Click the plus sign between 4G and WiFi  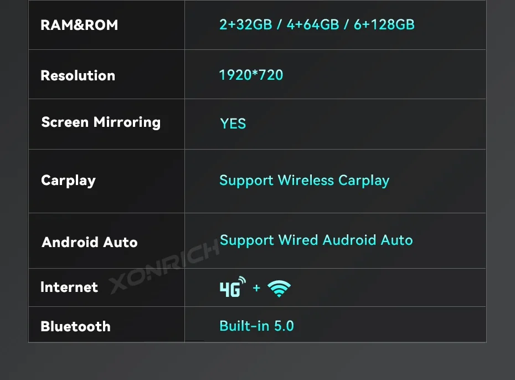[256, 288]
